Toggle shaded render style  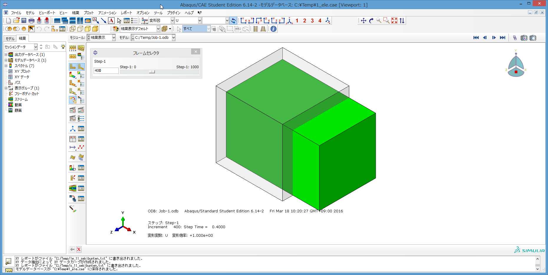click(x=95, y=29)
